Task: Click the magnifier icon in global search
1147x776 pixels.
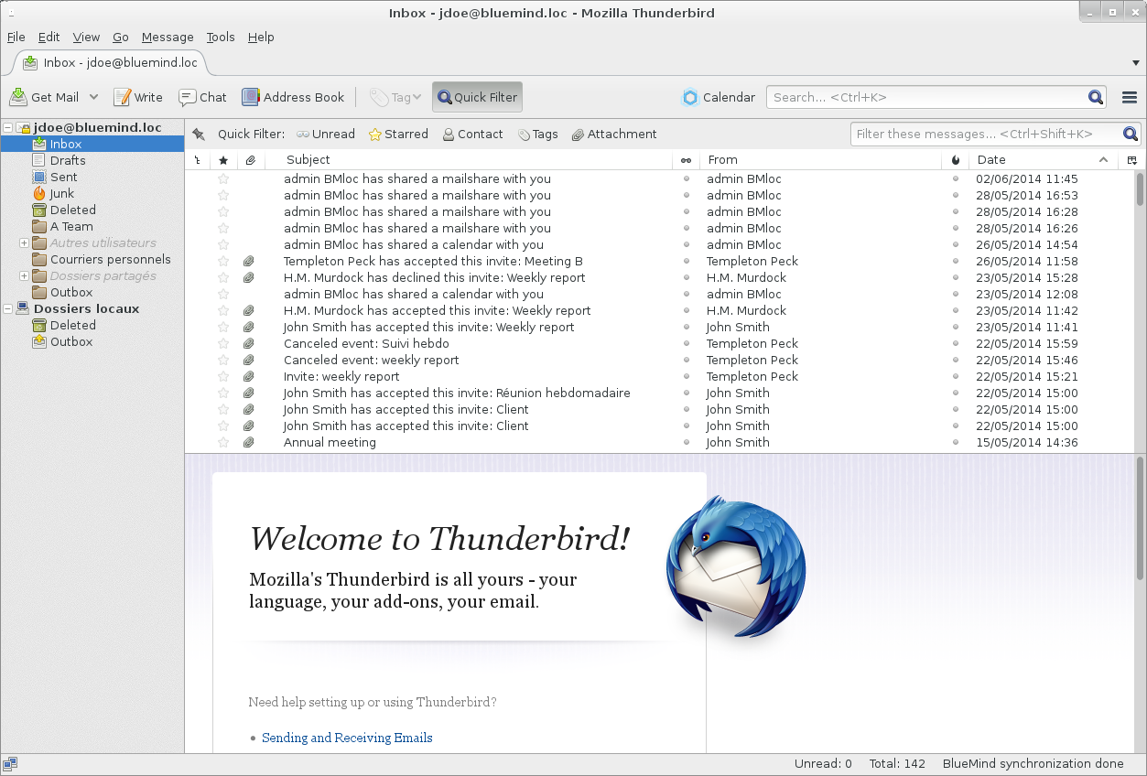Action: [x=1096, y=97]
